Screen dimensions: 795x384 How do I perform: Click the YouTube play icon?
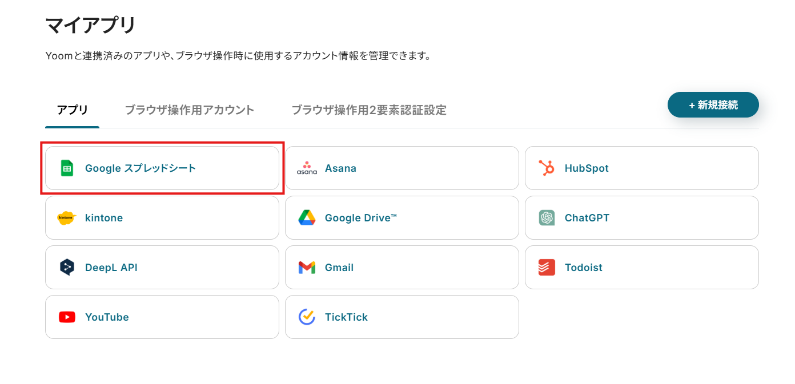pos(67,317)
